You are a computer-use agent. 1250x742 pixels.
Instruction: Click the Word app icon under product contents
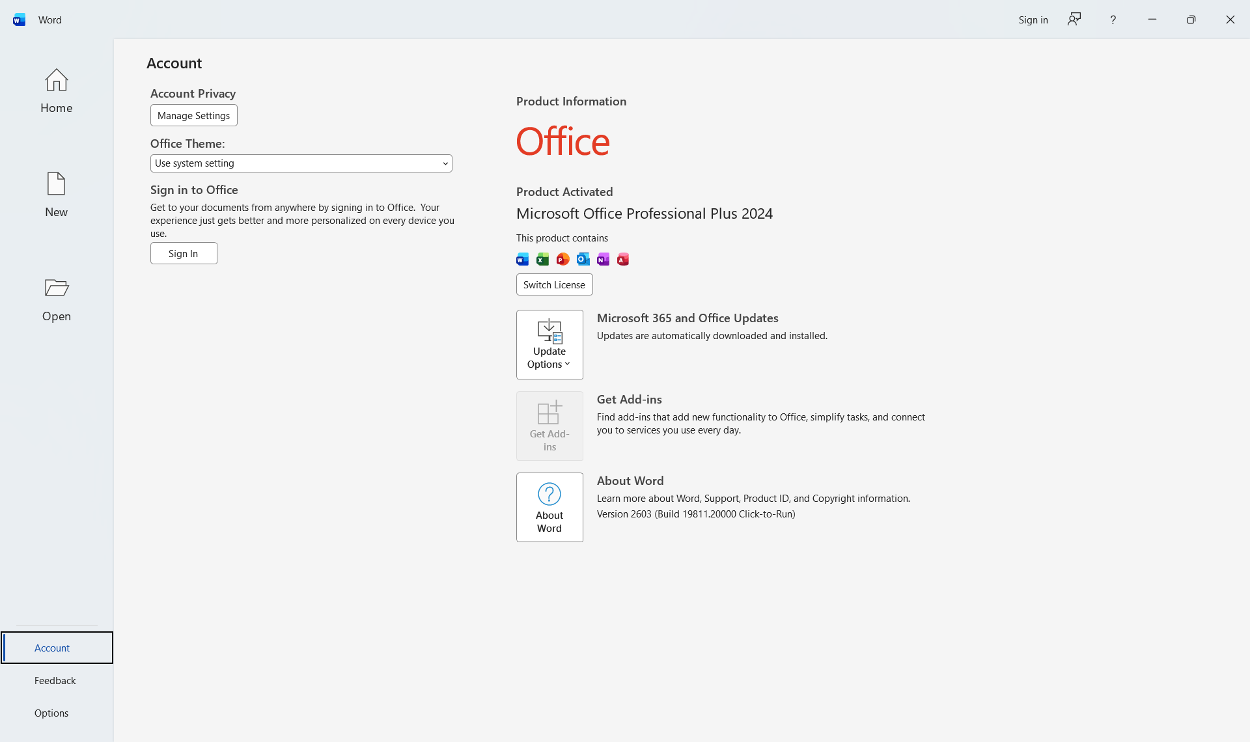[522, 260]
